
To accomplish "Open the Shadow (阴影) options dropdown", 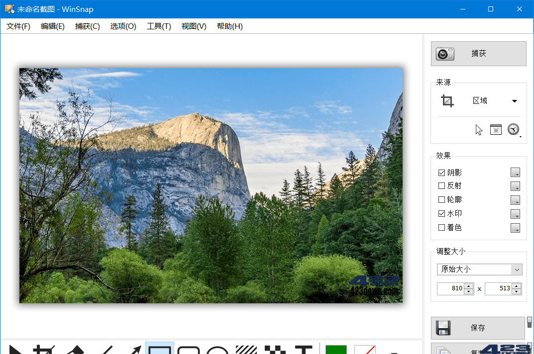I will [515, 173].
